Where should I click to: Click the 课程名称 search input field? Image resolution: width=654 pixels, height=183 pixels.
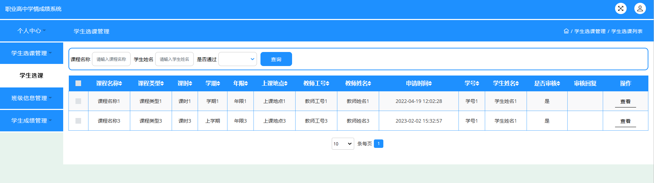tap(111, 59)
